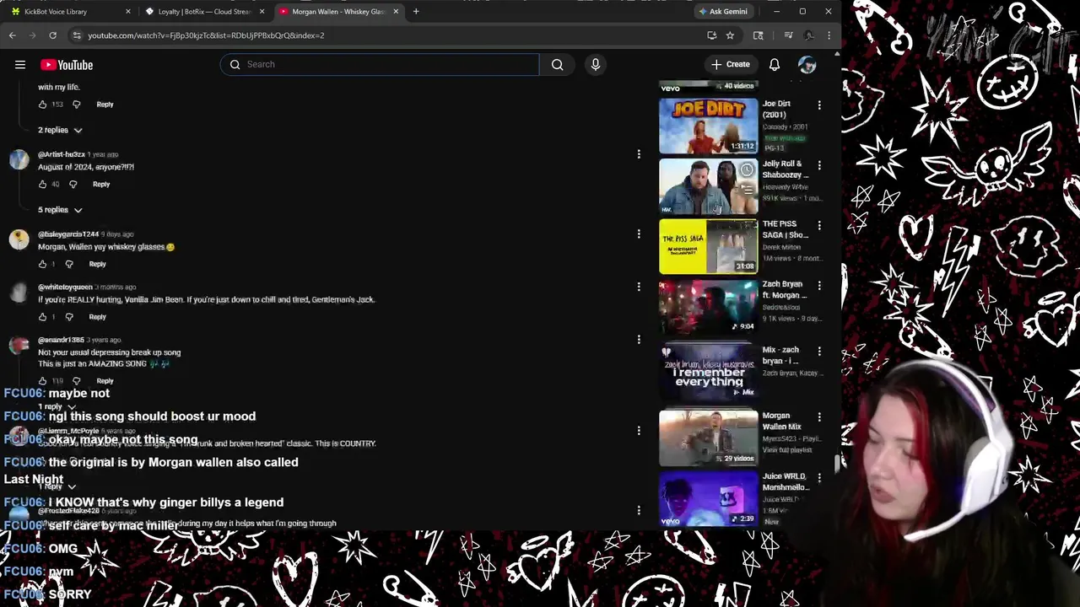Open the @Artist-hu3zx channel link
This screenshot has width=1080, height=607.
[62, 155]
